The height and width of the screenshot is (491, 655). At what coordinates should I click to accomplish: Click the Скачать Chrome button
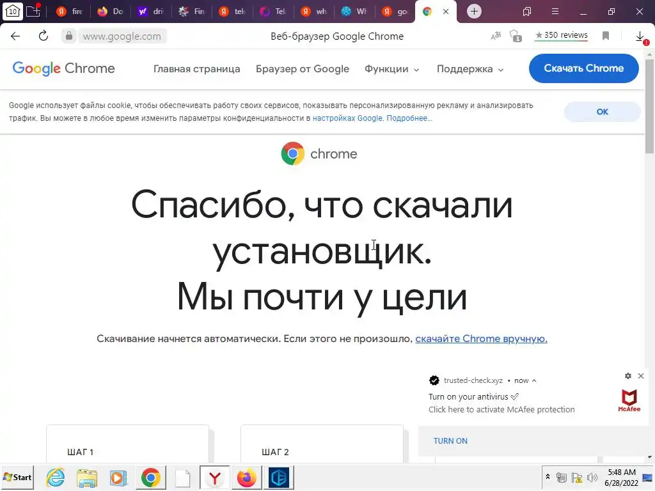pos(583,68)
